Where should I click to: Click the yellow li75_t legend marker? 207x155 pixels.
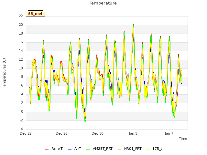(148, 149)
